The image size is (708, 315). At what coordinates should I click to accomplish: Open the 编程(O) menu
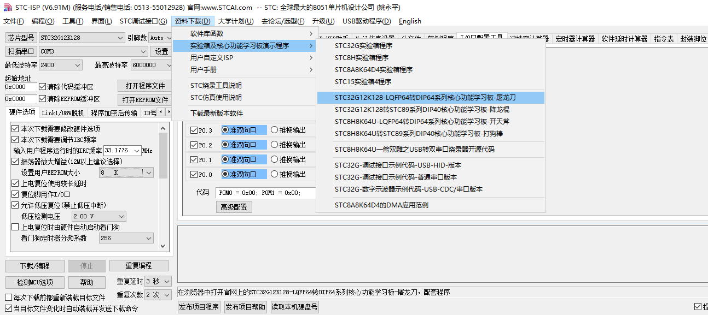[43, 21]
